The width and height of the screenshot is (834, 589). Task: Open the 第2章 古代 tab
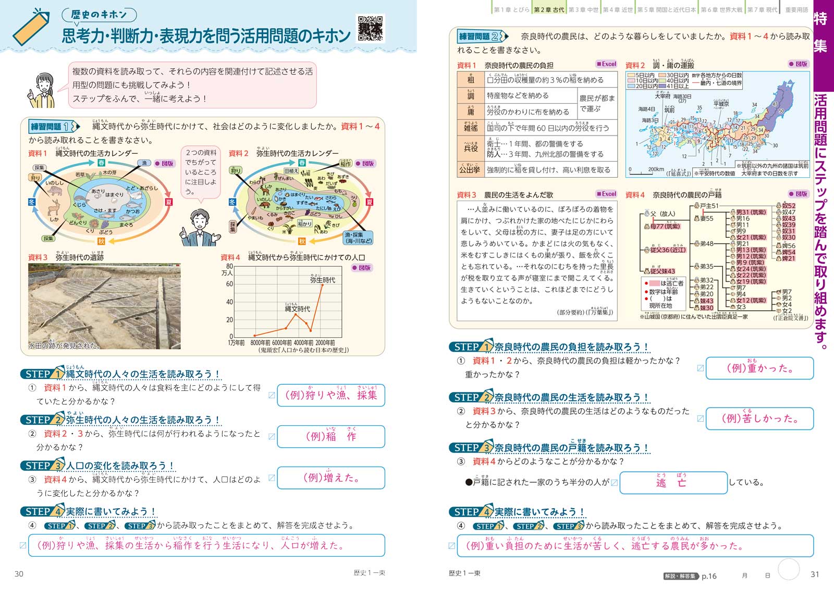tap(549, 9)
